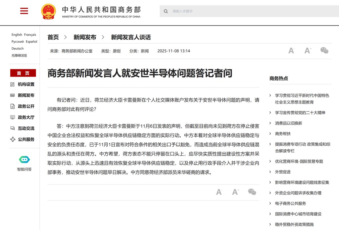Switch language to Deutsch
The image size is (339, 230).
[18, 49]
